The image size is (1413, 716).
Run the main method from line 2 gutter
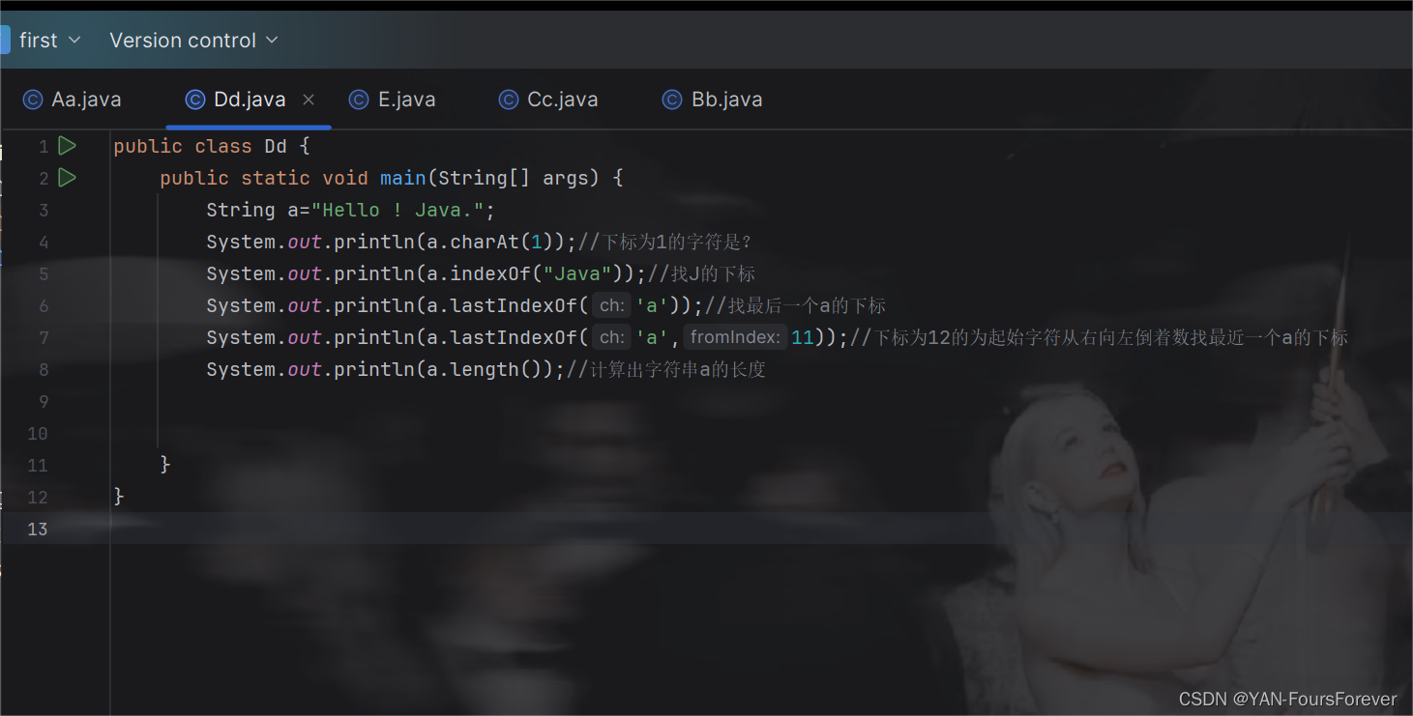pos(67,177)
